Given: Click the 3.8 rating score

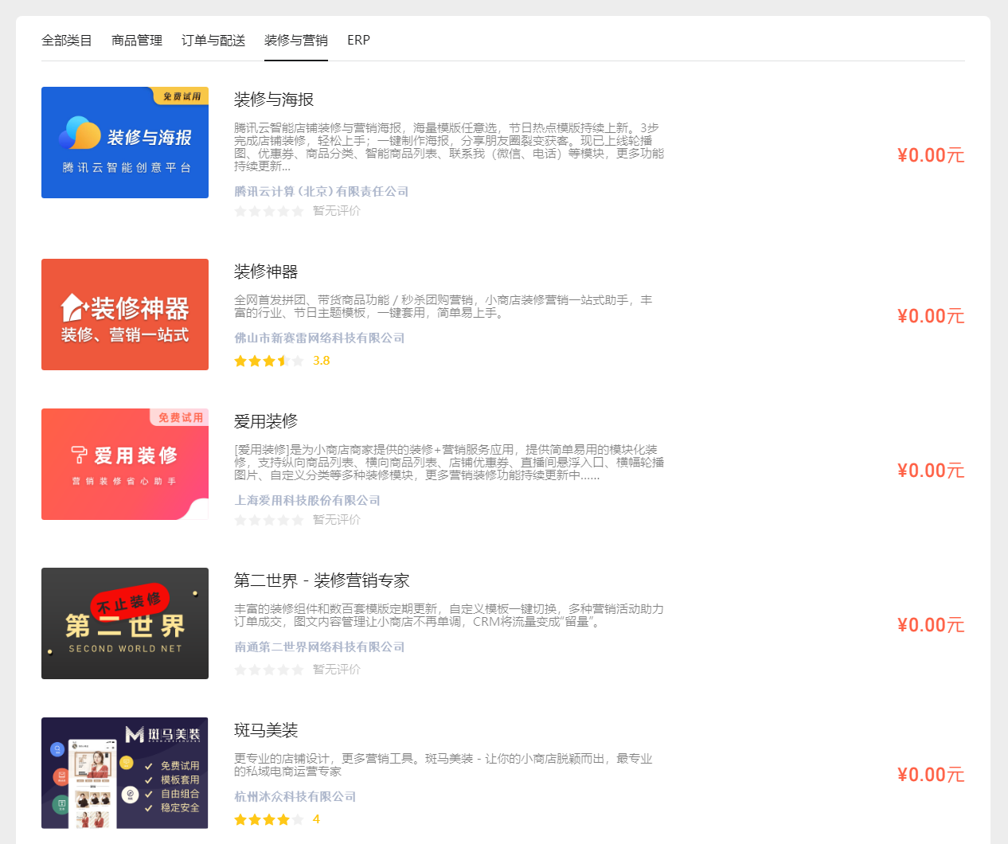Looking at the screenshot, I should (322, 361).
